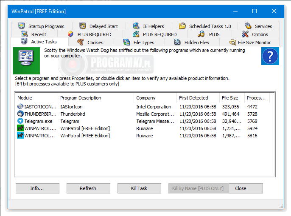Click the Cookies tab icon

click(x=80, y=42)
